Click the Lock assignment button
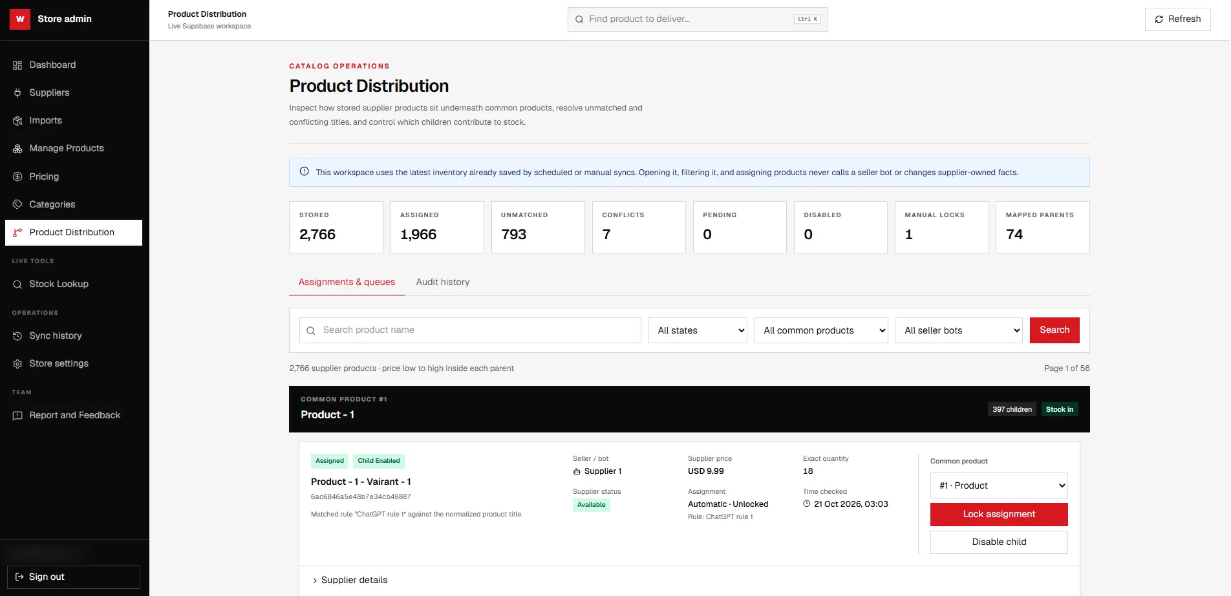The image size is (1231, 596). pos(999,515)
